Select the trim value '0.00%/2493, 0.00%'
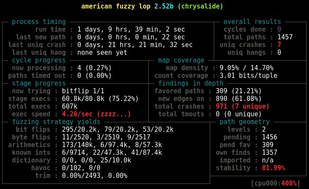Image resolution: width=309 pixels, height=189 pixels. (94, 175)
